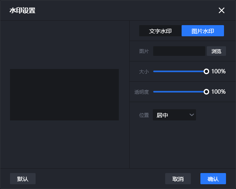Click the 透明度 slider handle
Screen dimensions: 236x189
(x=206, y=92)
